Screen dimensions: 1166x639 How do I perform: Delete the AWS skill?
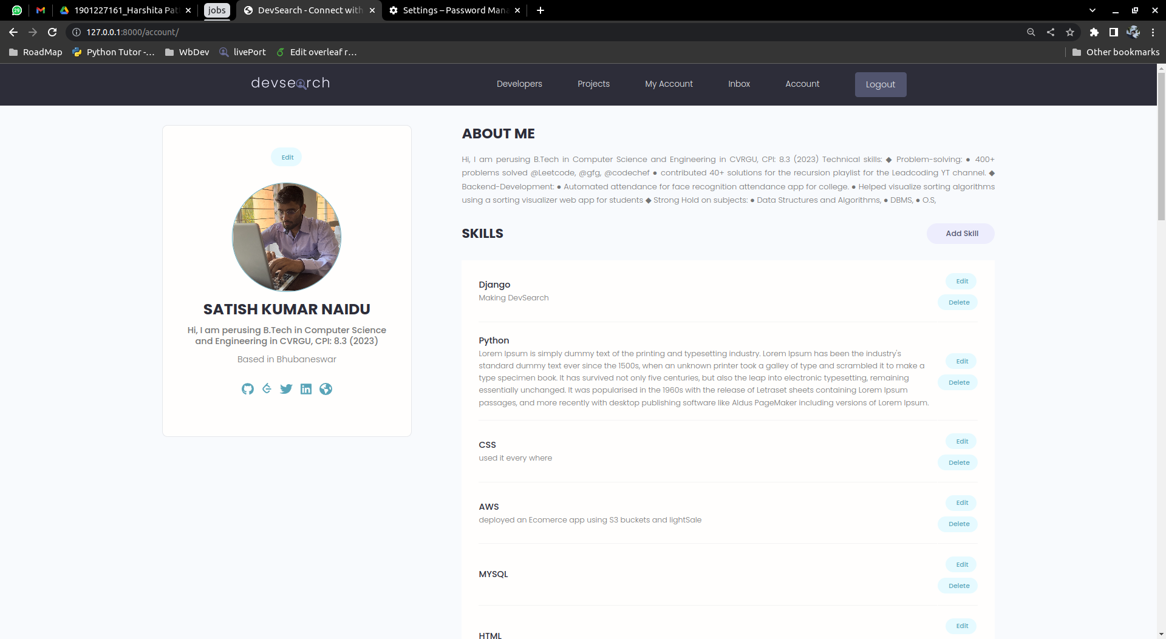958,524
